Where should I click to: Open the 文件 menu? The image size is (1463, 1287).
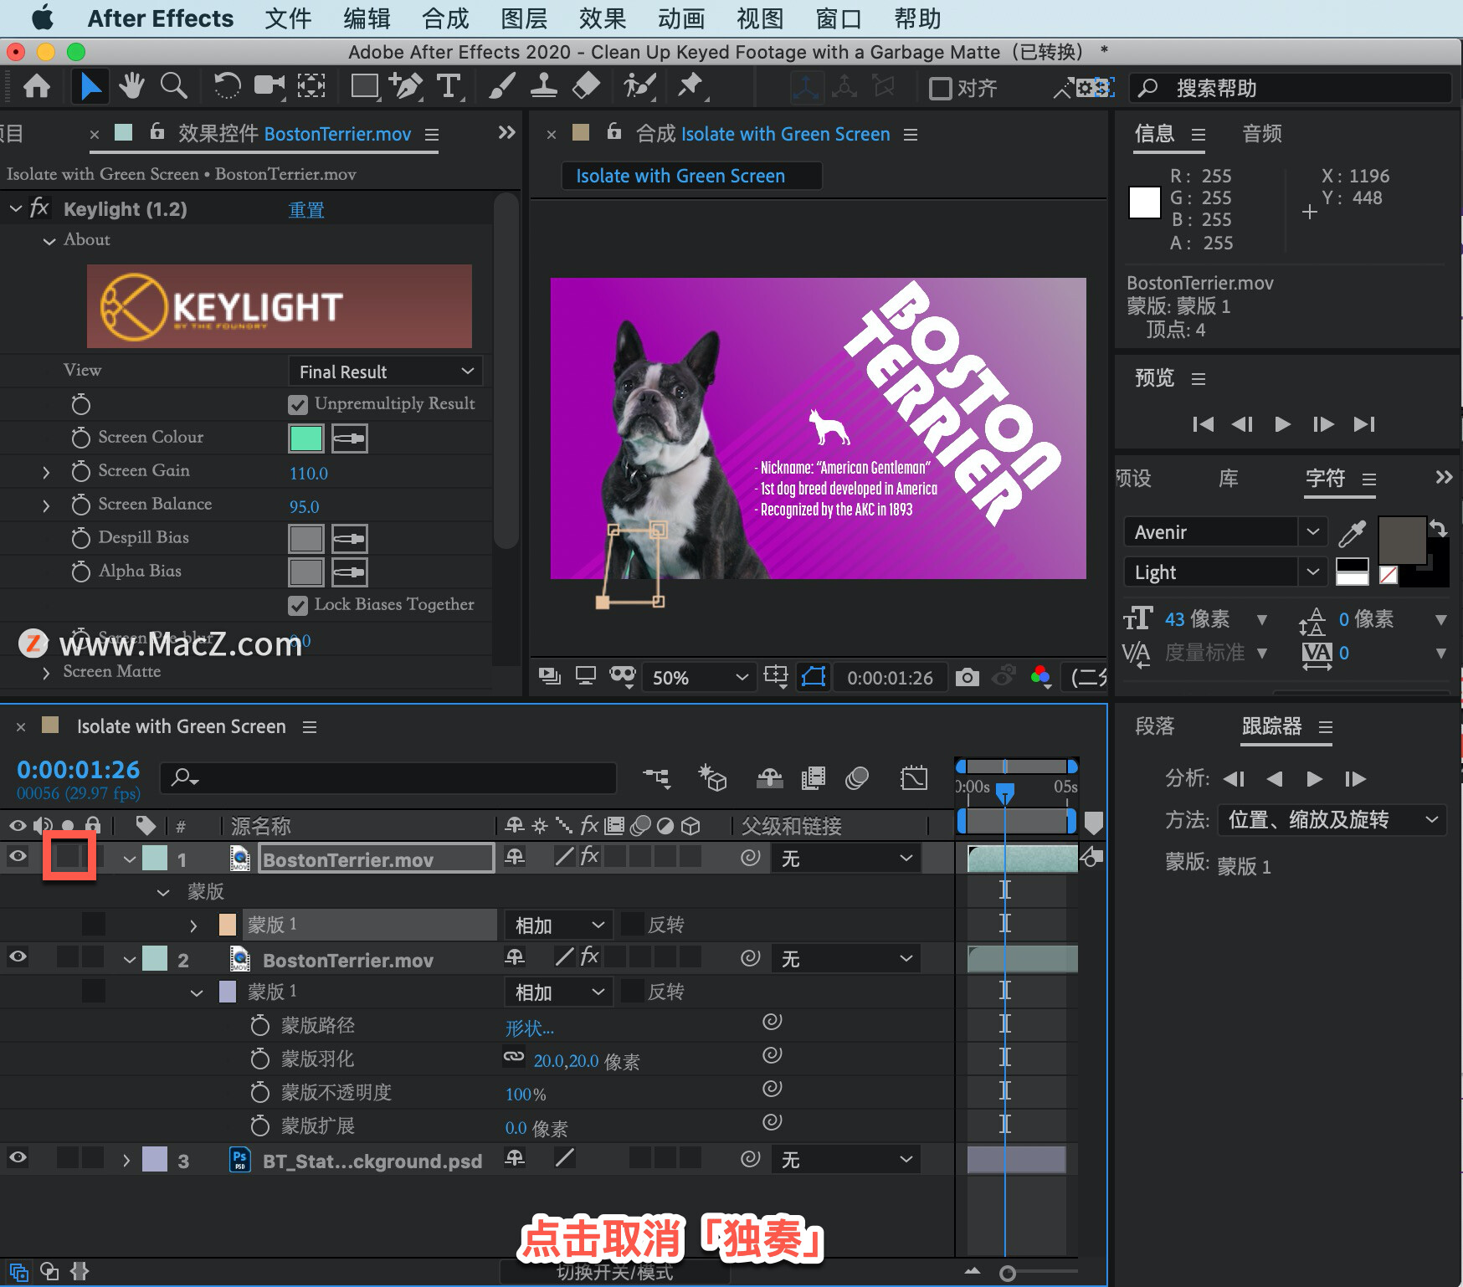click(288, 18)
